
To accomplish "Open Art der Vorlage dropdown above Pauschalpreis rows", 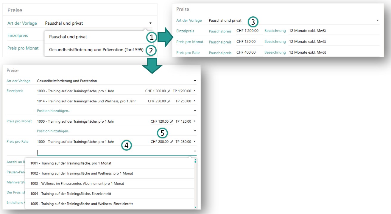I will tap(378, 21).
